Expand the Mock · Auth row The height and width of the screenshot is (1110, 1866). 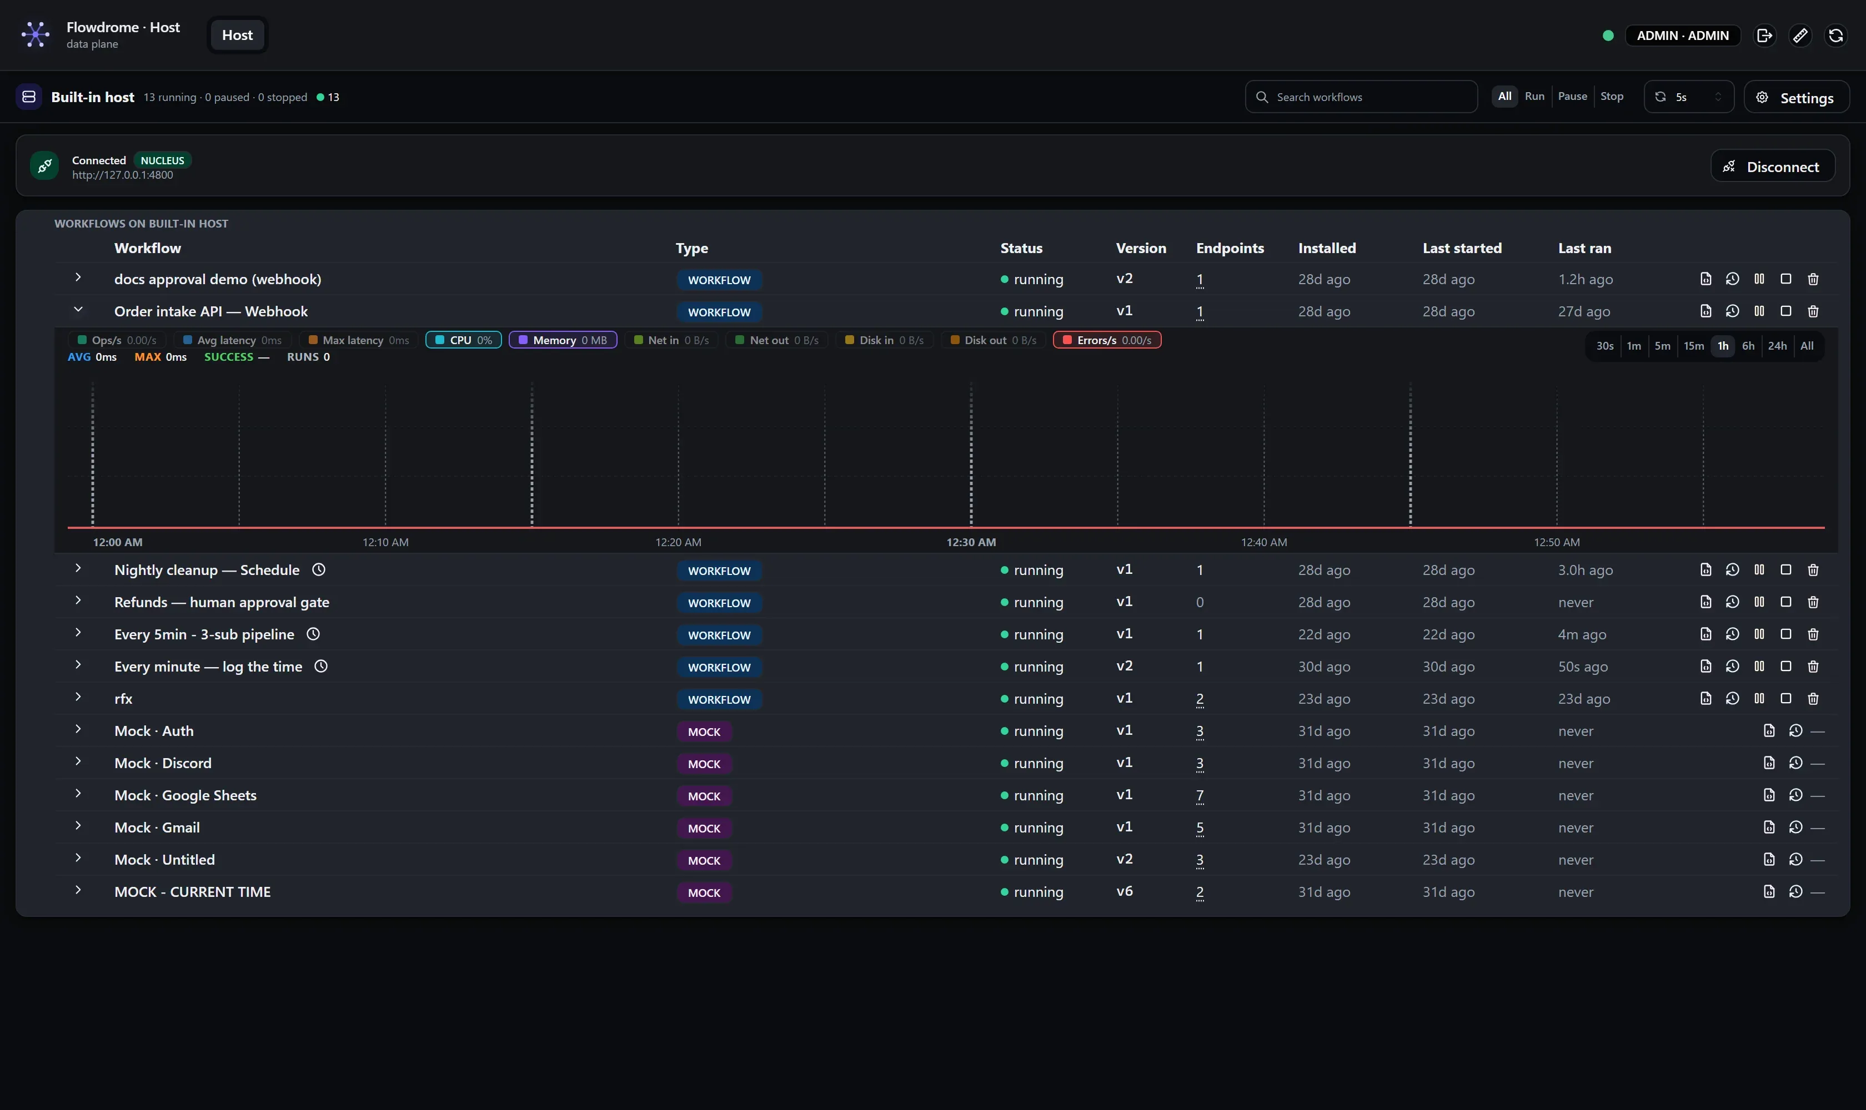(78, 729)
